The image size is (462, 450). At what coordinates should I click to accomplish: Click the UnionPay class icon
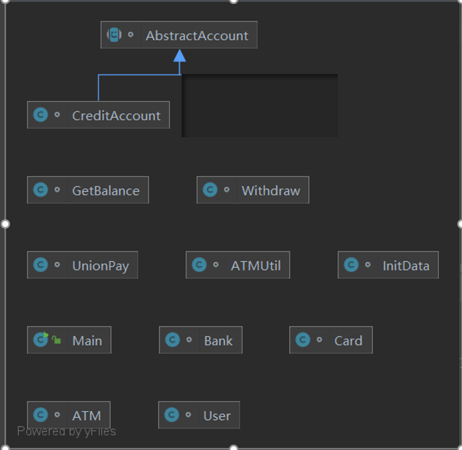coord(41,265)
